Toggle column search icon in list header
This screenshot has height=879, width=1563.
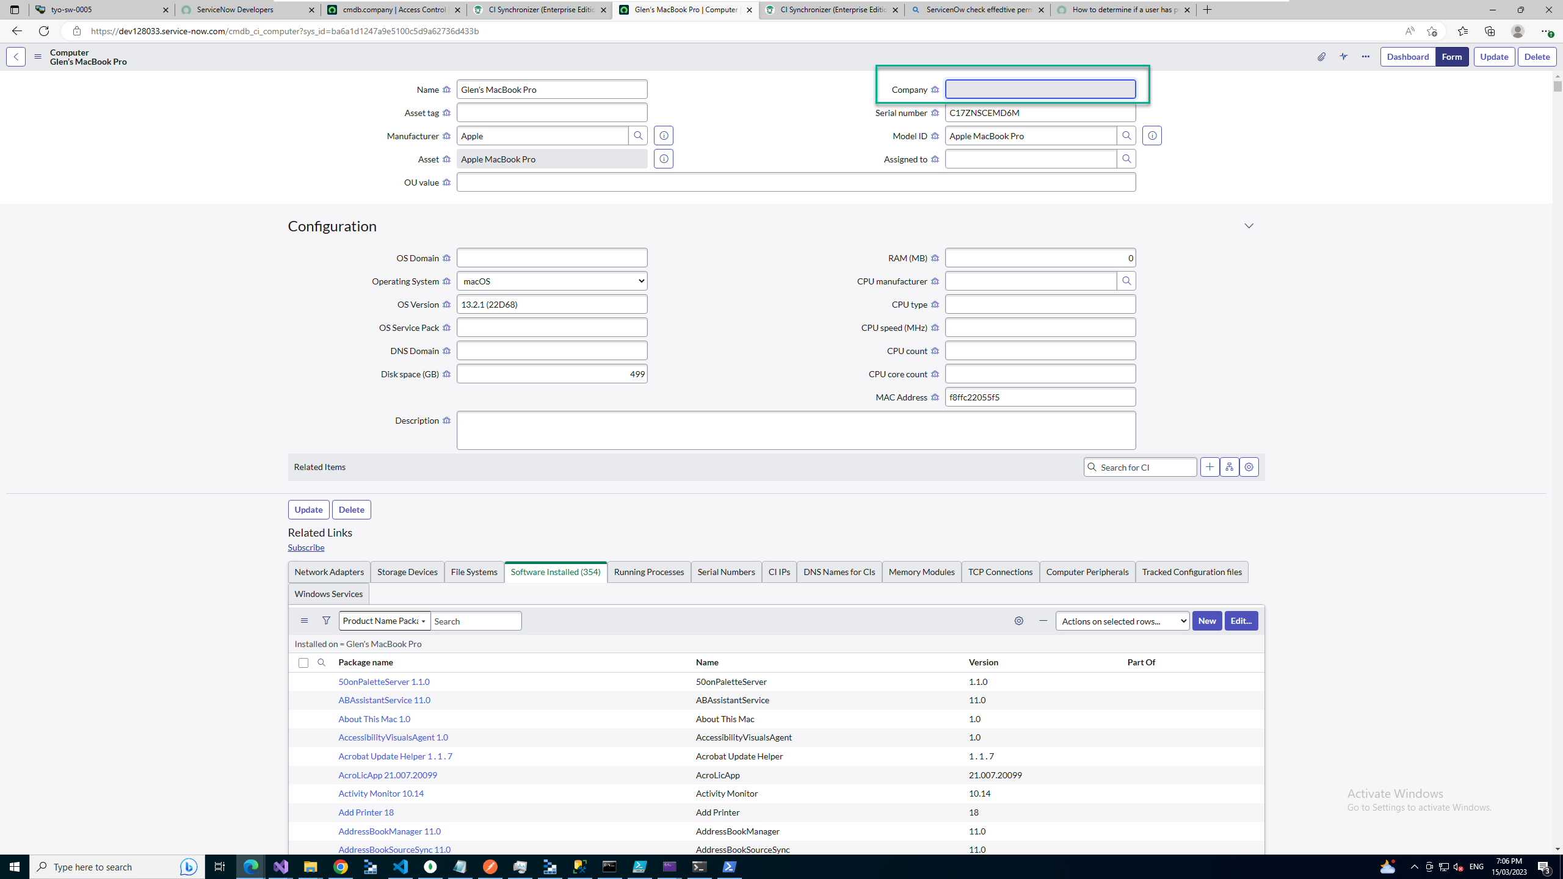point(322,662)
